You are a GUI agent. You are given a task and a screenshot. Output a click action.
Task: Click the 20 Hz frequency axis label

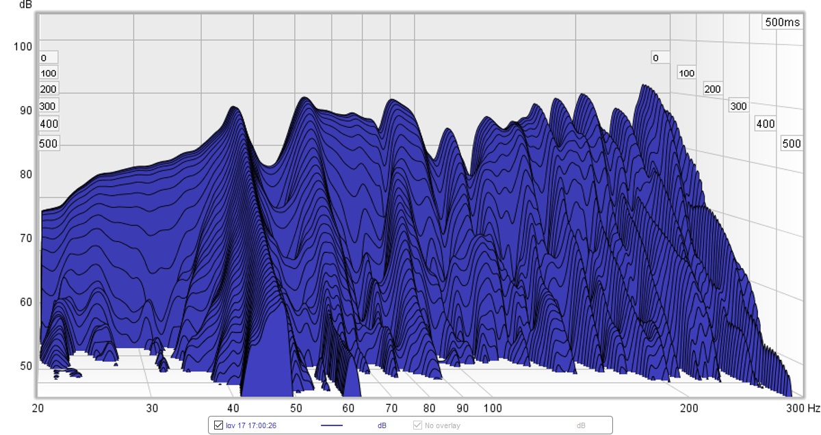(39, 408)
